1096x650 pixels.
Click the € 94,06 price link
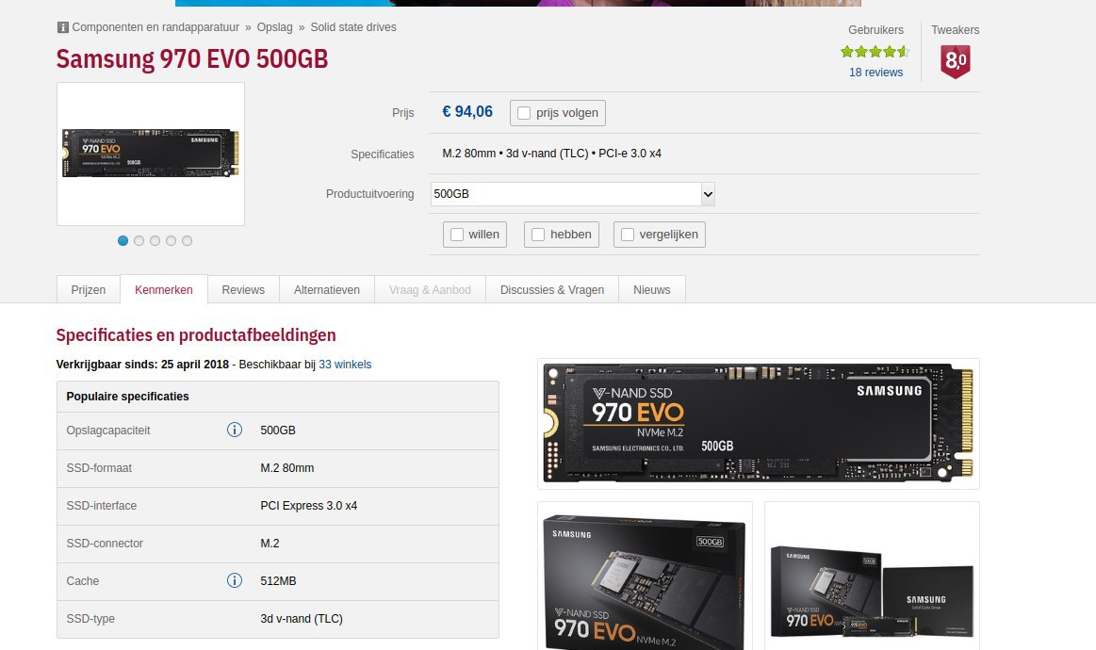(x=467, y=112)
